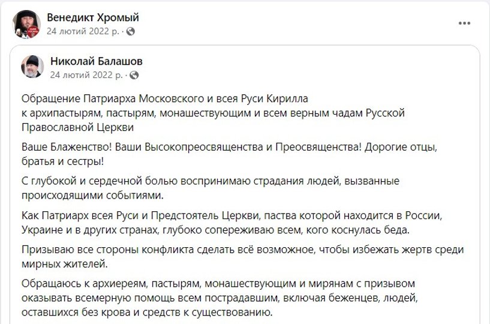Open the shared post's 24 лютий timestamp
The width and height of the screenshot is (490, 324).
coord(88,75)
